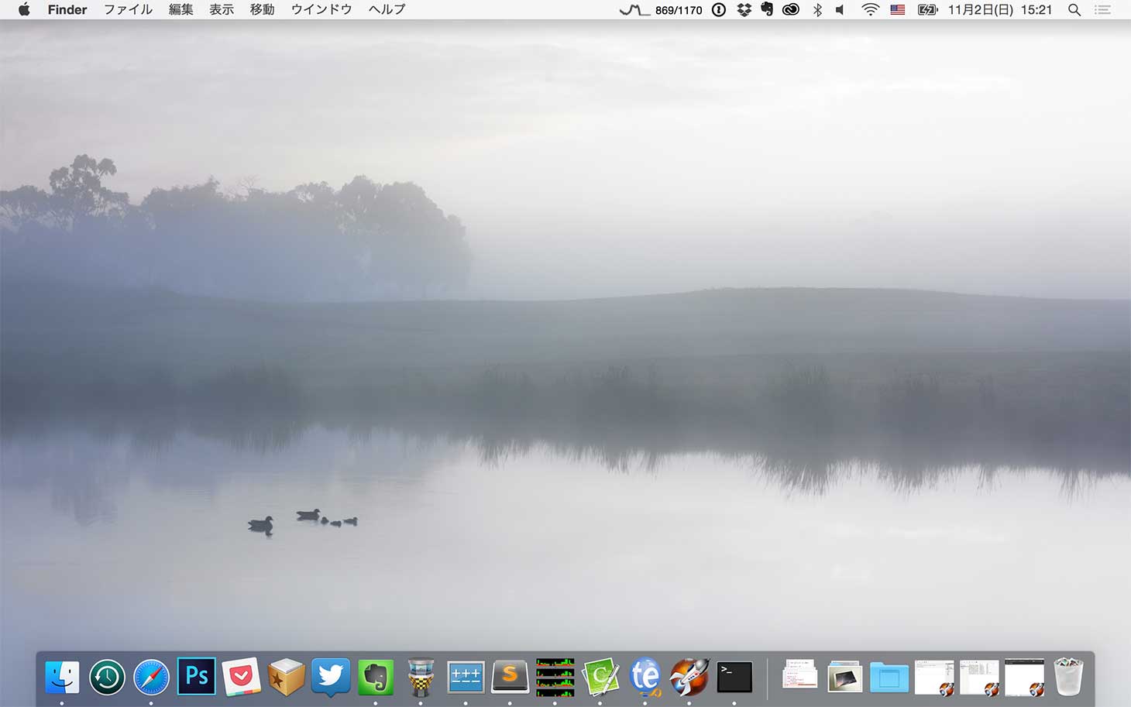Open the ファイル menu
Viewport: 1131px width, 707px height.
tap(128, 9)
